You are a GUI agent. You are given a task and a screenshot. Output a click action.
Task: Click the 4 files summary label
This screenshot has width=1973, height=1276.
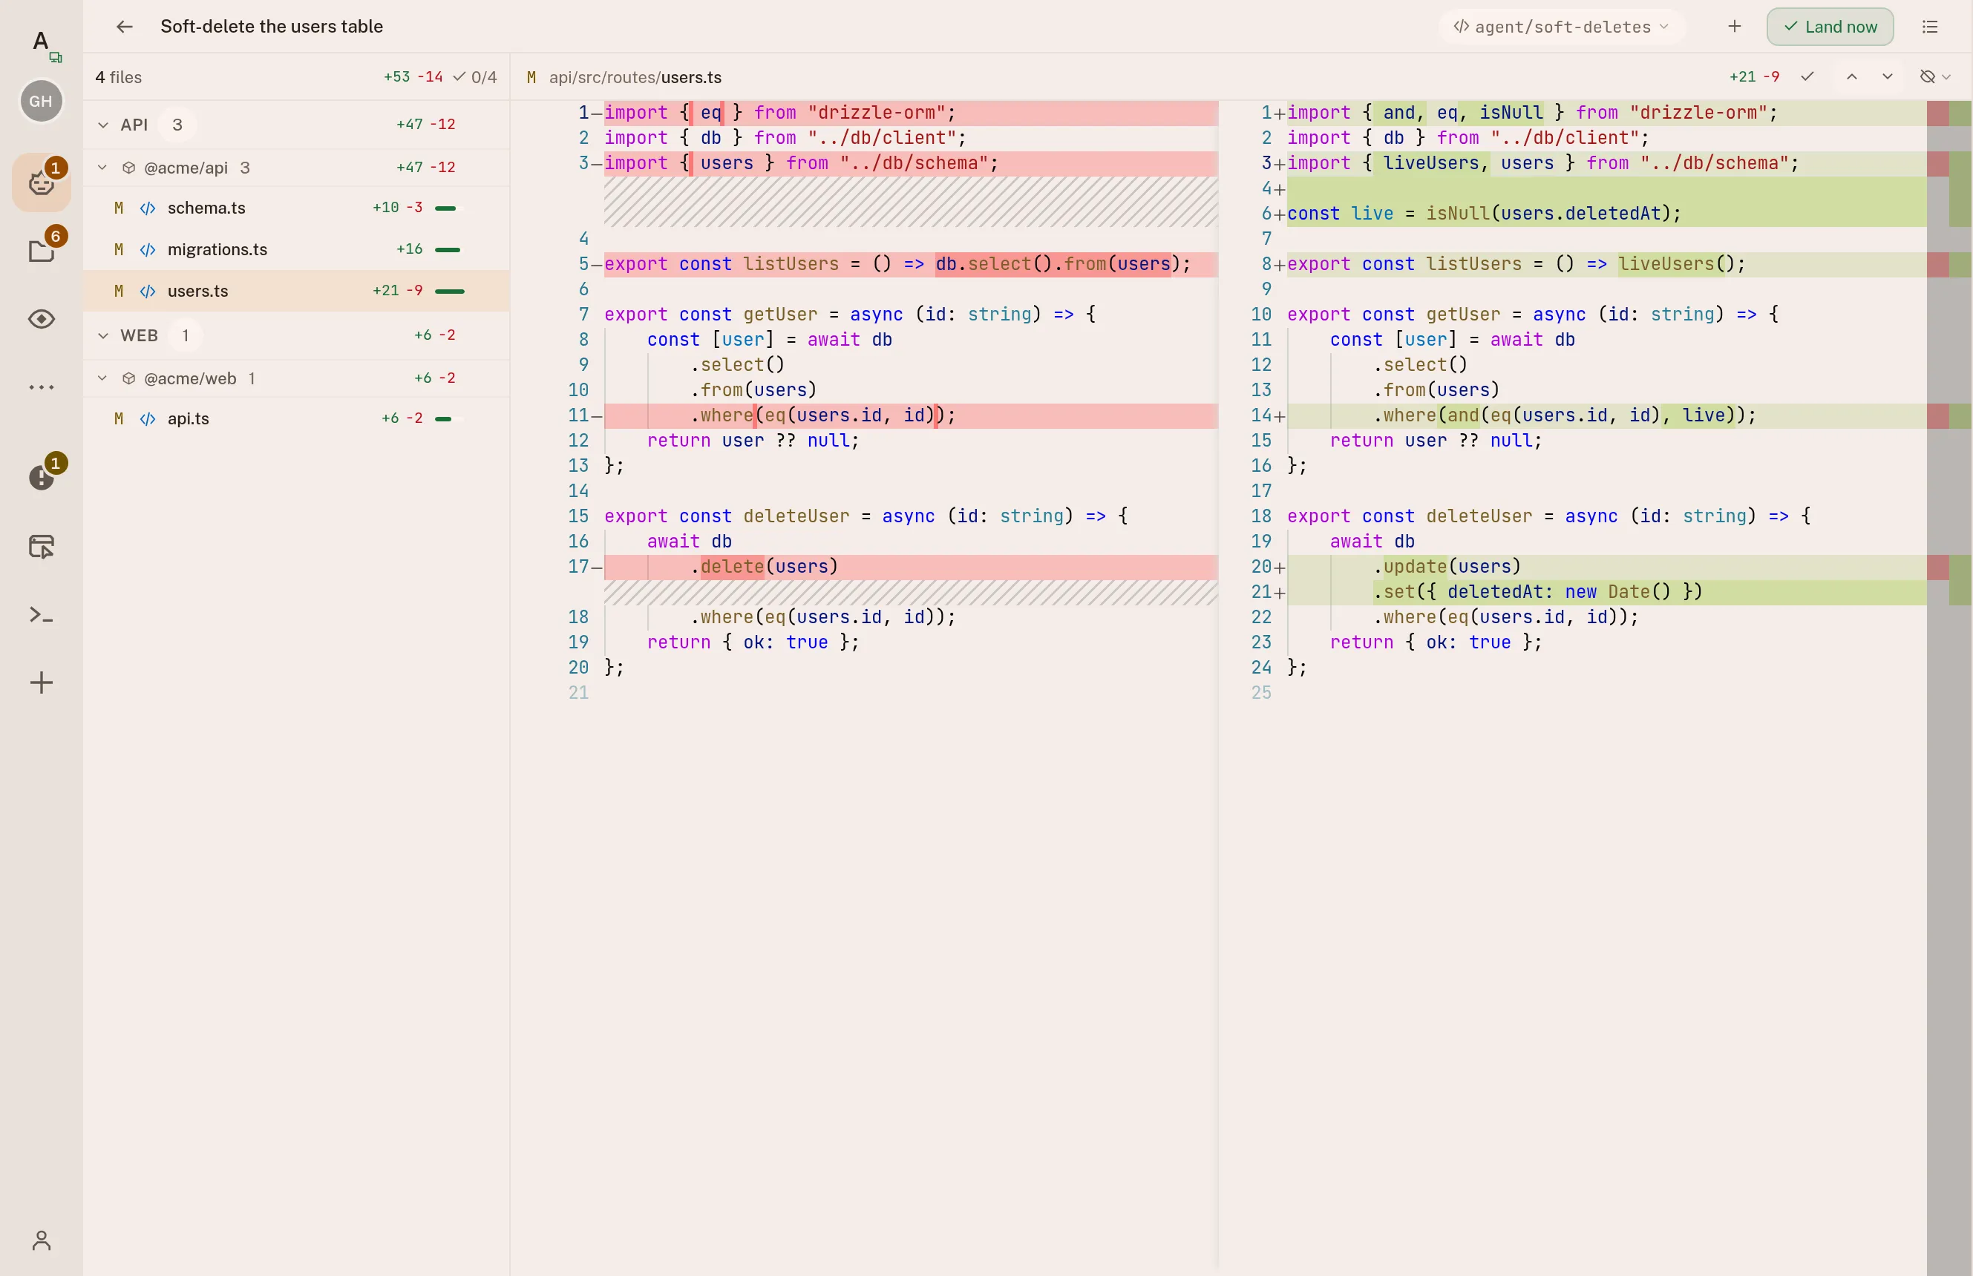pos(119,77)
